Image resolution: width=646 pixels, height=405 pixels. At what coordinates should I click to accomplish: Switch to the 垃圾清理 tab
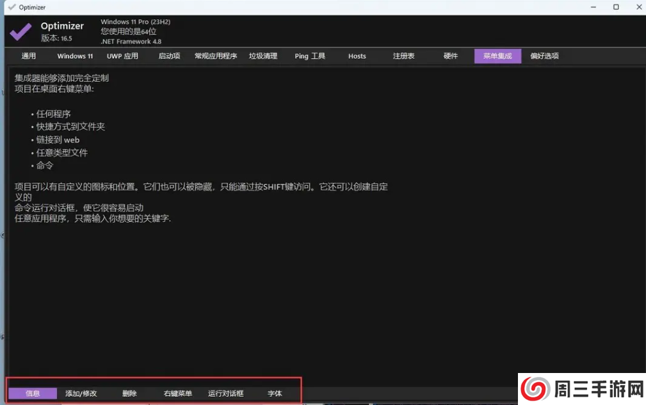pyautogui.click(x=263, y=56)
